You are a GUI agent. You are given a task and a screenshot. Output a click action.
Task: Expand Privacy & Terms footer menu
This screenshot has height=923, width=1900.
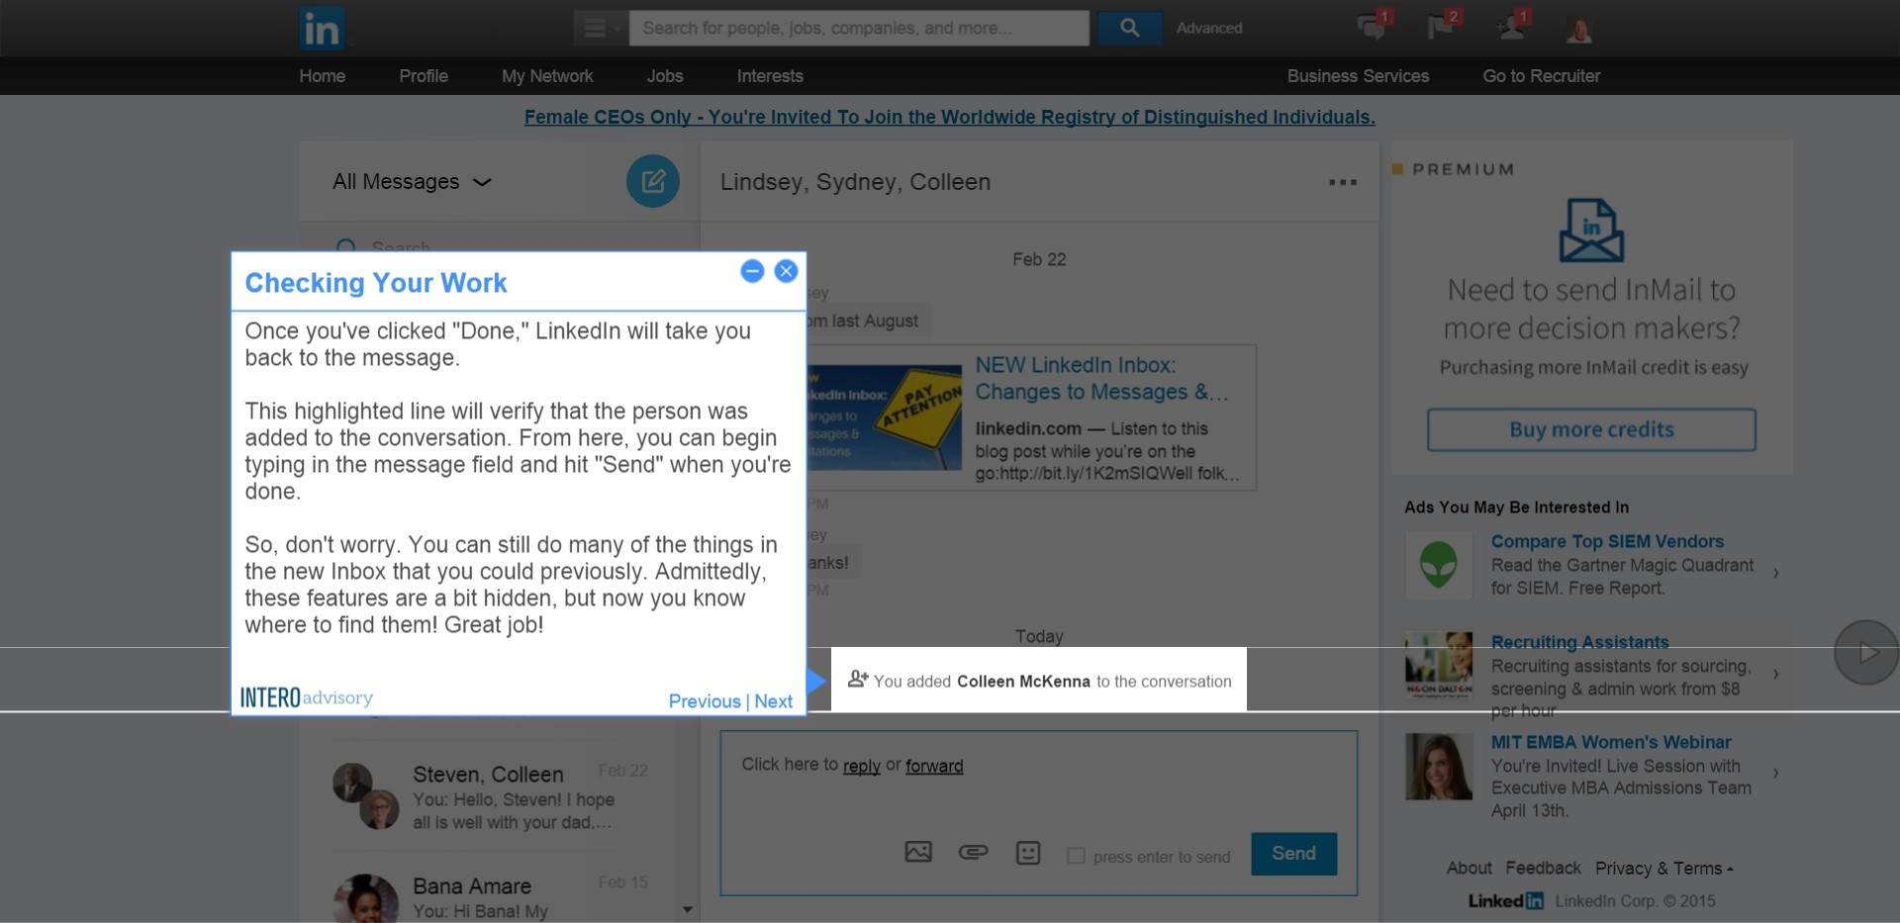click(1663, 869)
